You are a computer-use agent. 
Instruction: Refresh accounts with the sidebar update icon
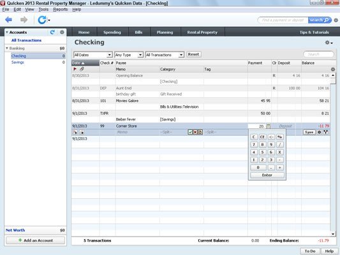pos(52,33)
